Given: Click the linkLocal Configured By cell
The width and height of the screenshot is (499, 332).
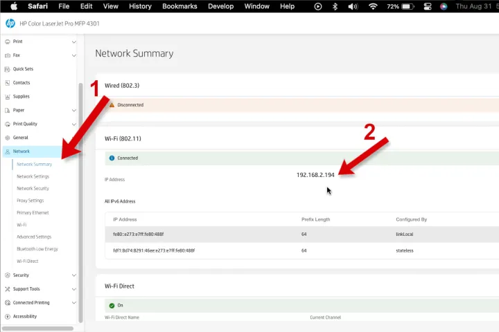Looking at the screenshot, I should tap(405, 234).
